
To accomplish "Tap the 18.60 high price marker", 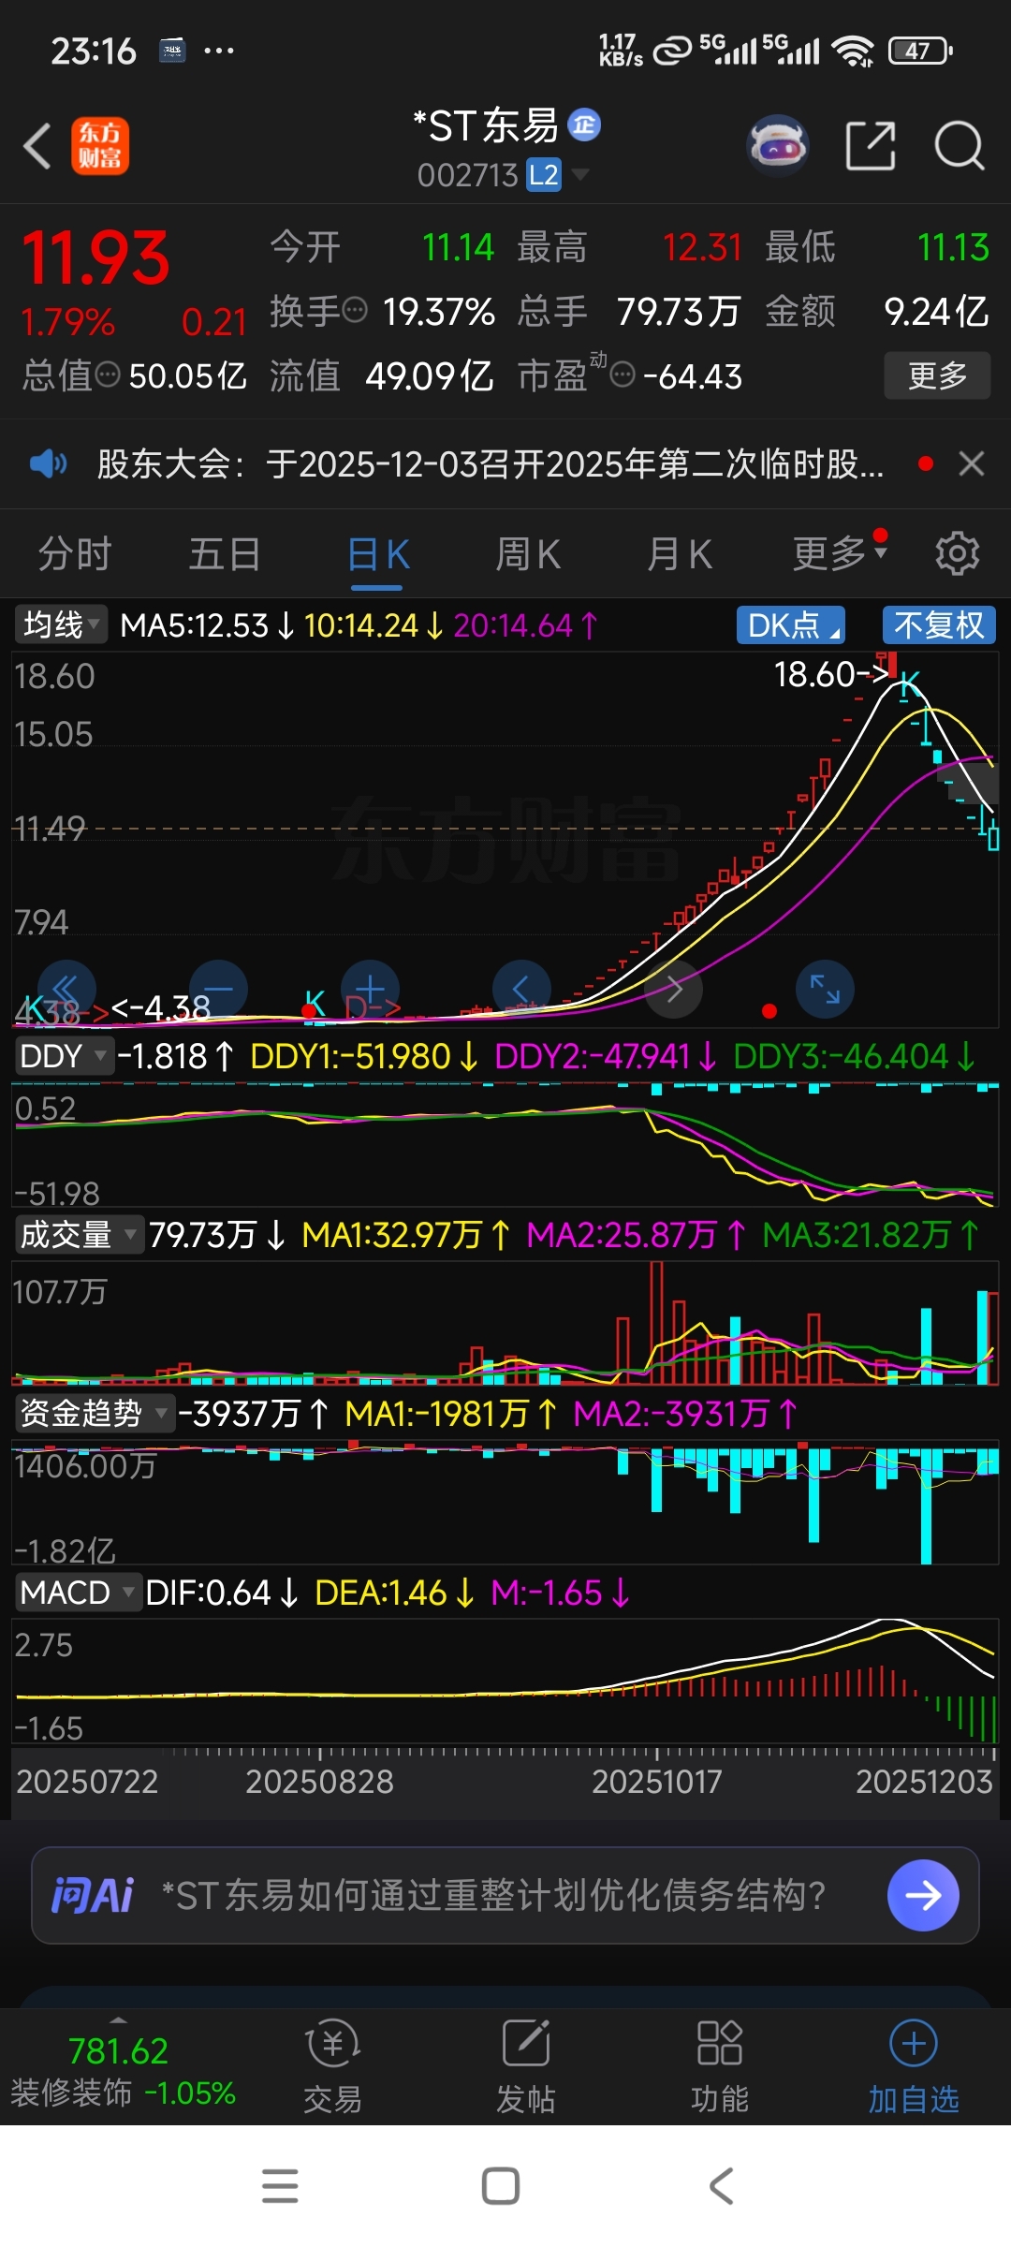I will (830, 673).
